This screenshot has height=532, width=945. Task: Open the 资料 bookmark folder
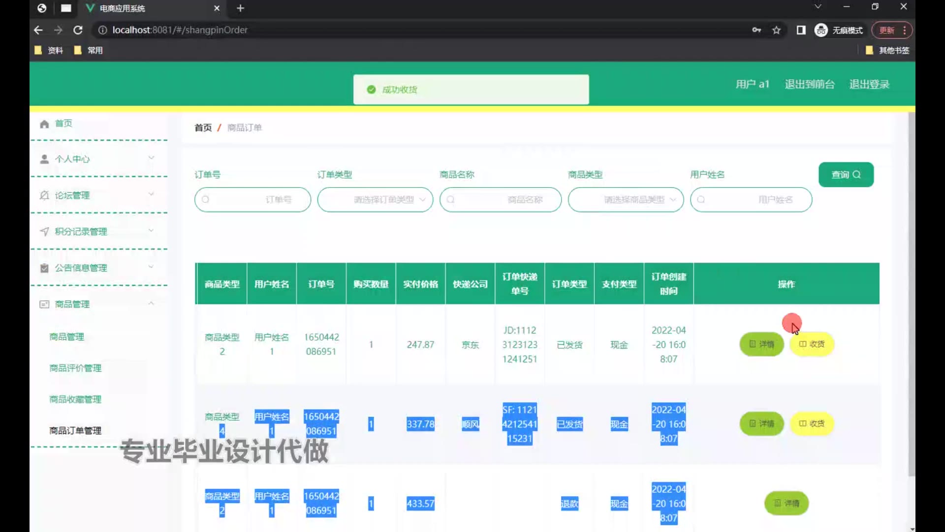point(49,50)
